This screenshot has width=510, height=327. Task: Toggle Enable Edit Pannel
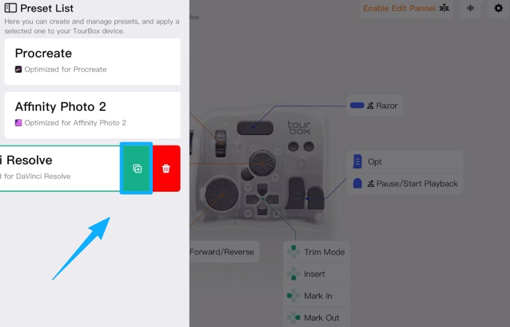pyautogui.click(x=406, y=8)
